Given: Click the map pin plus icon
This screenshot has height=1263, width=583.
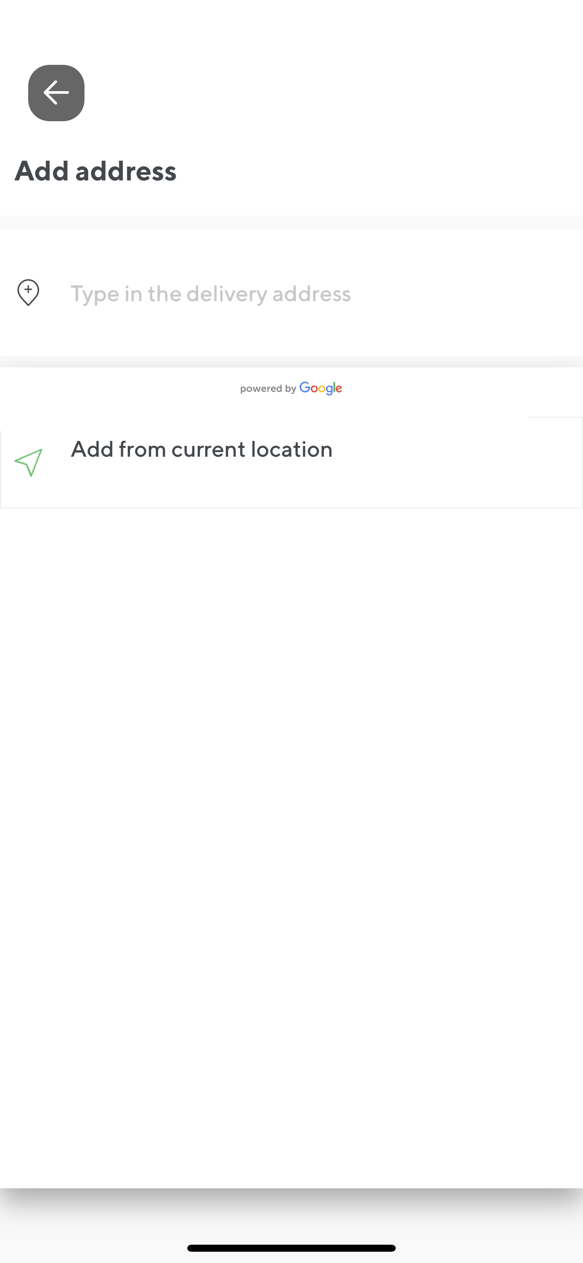Looking at the screenshot, I should (x=29, y=293).
